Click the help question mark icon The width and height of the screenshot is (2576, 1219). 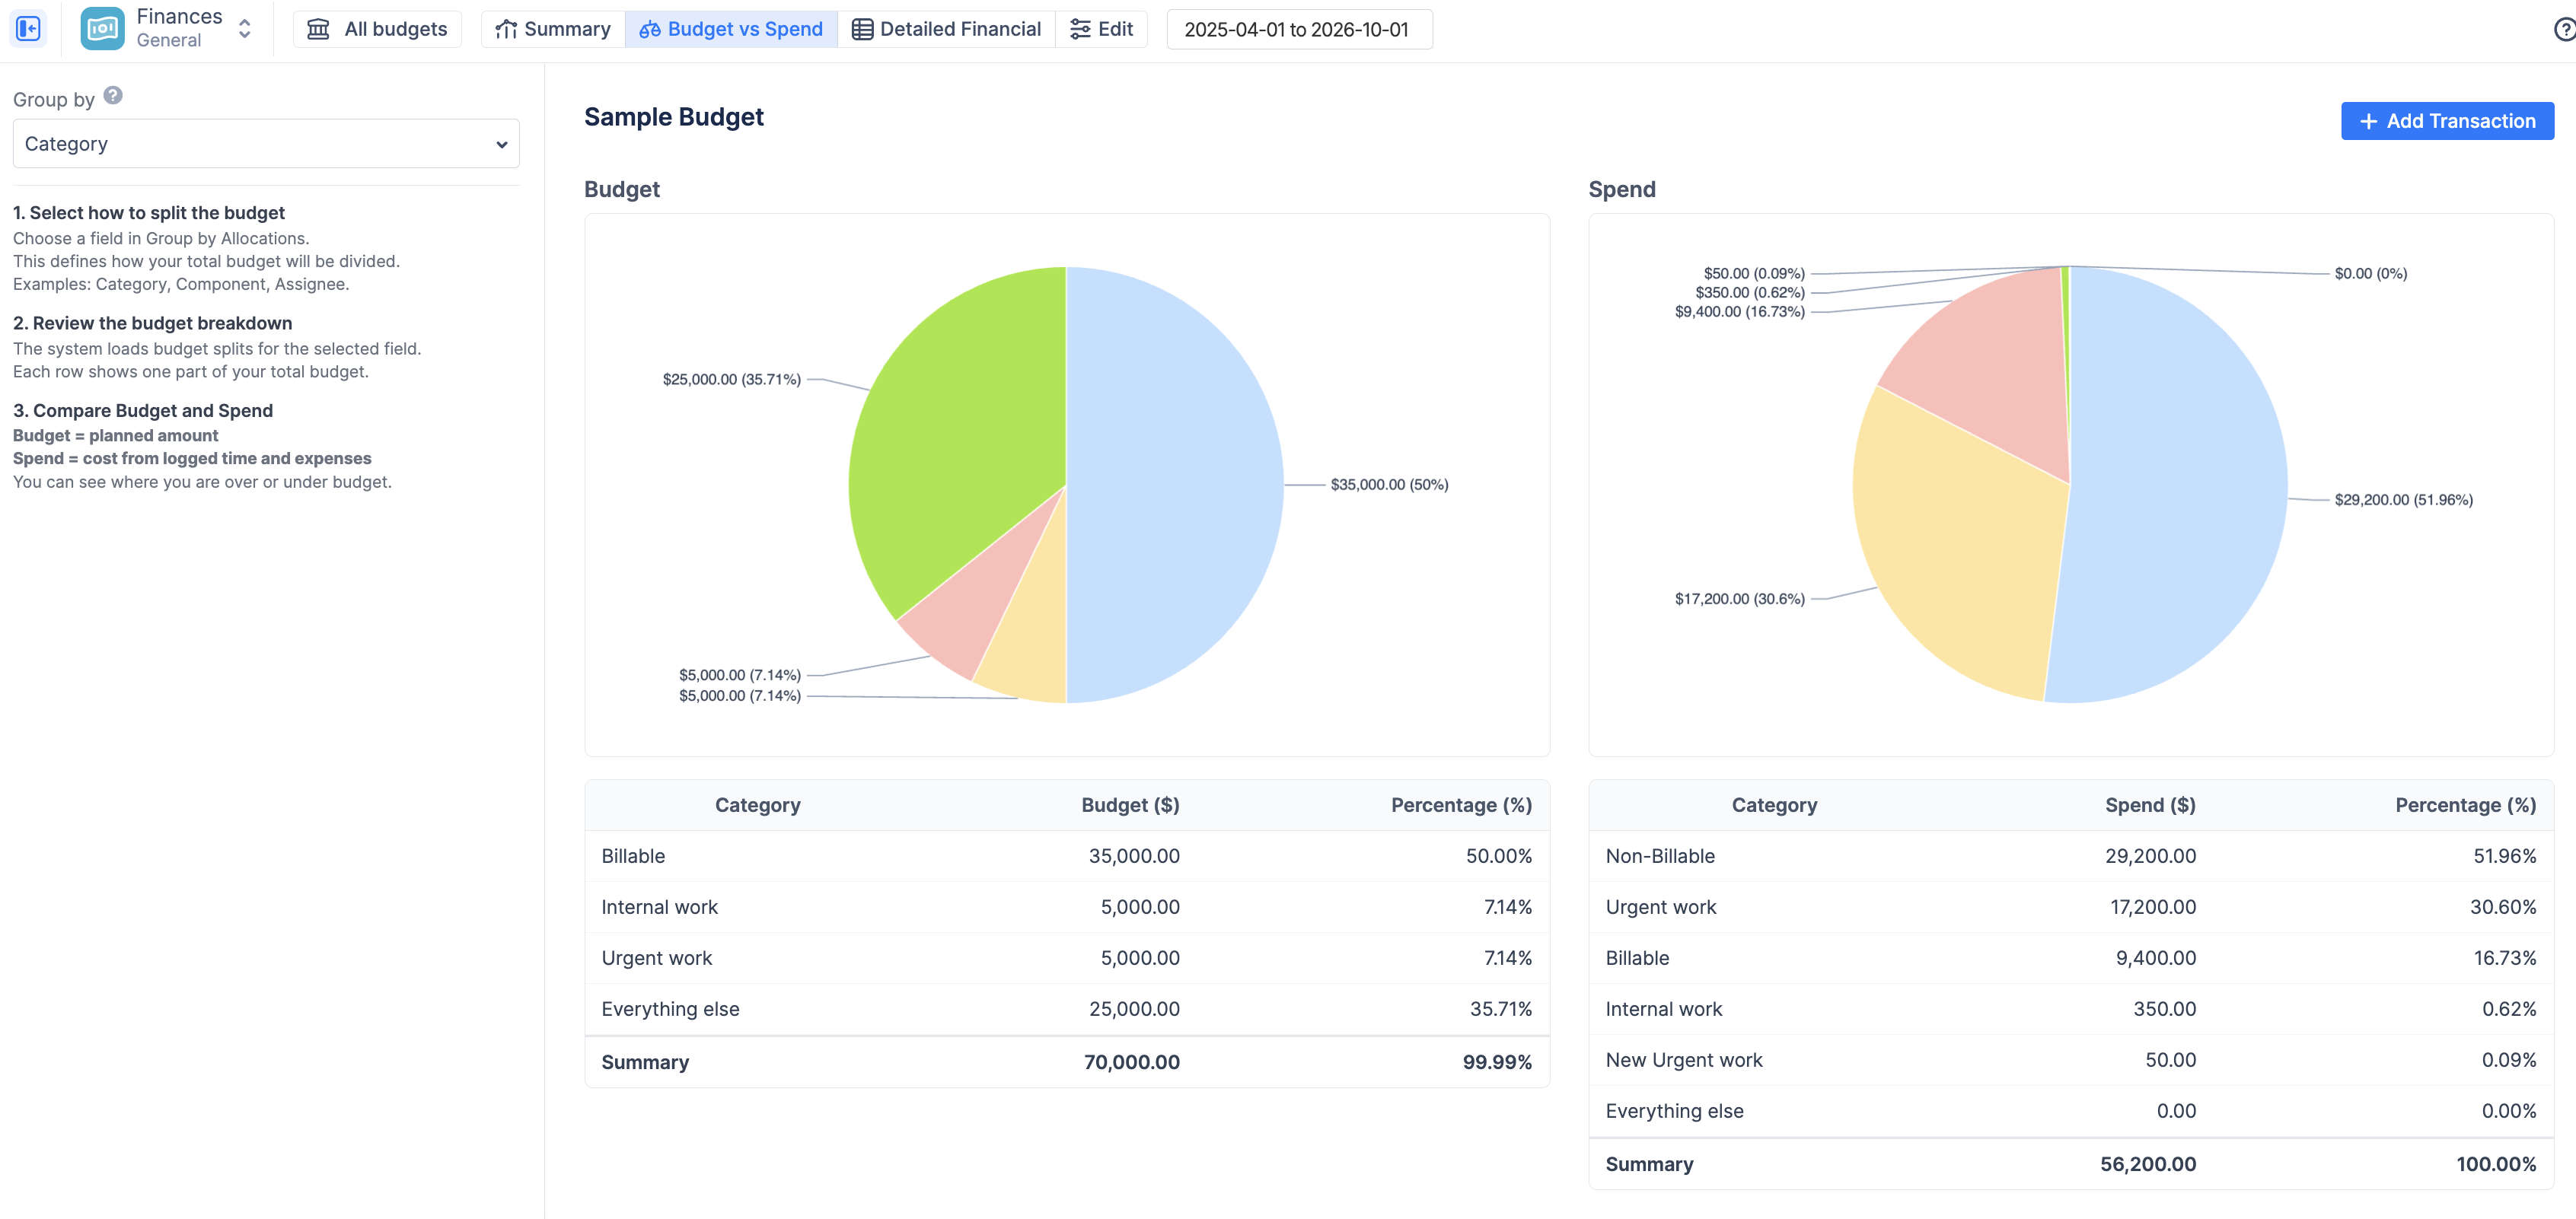pyautogui.click(x=2564, y=29)
